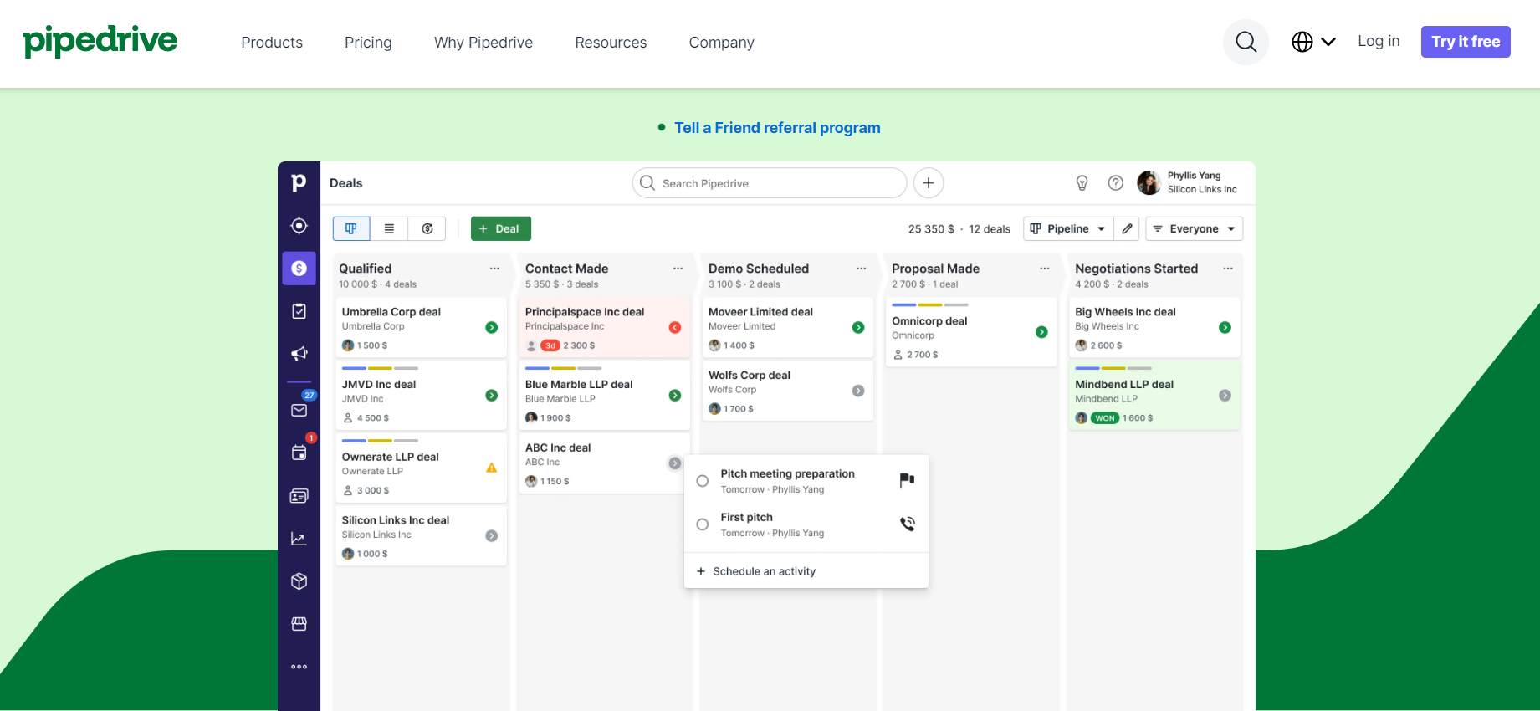Open the More dots at sidebar bottom
Screen dimensions: 1540x711
pyautogui.click(x=299, y=667)
